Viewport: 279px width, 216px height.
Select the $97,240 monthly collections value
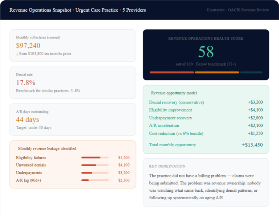click(x=28, y=45)
